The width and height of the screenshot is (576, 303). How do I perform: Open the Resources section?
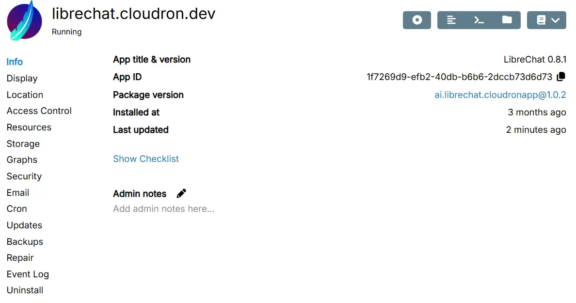tap(29, 127)
